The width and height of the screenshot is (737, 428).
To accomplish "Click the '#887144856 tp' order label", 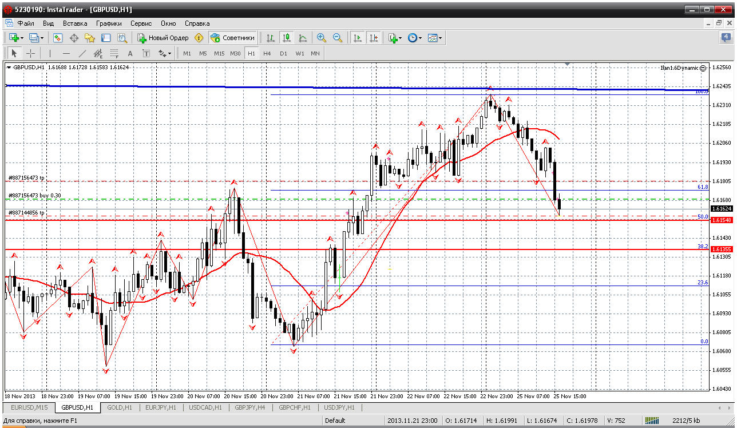I will click(26, 213).
